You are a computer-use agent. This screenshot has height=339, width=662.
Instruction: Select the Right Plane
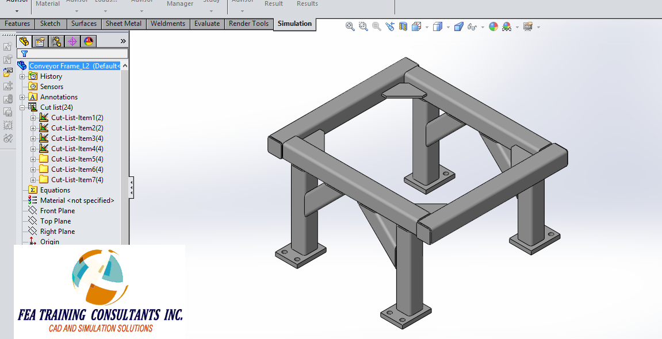[58, 232]
